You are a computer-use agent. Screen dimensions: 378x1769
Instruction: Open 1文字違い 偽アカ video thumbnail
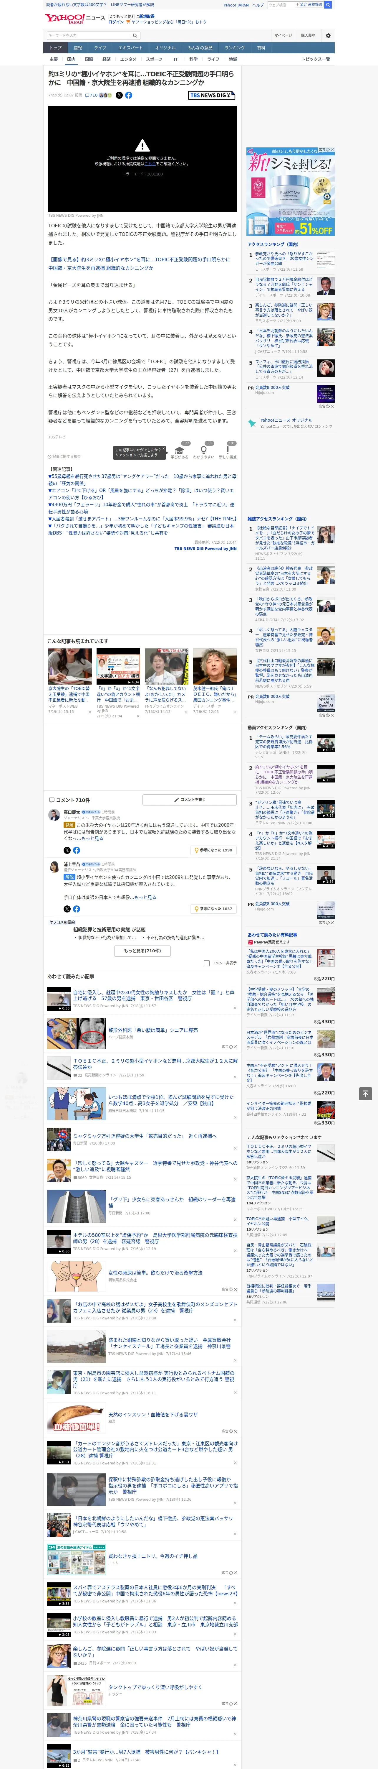pyautogui.click(x=118, y=665)
